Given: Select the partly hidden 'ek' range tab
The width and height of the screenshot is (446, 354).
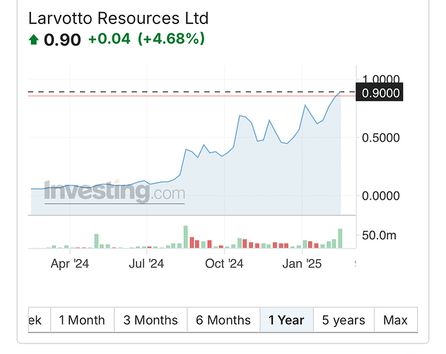Looking at the screenshot, I should (40, 320).
